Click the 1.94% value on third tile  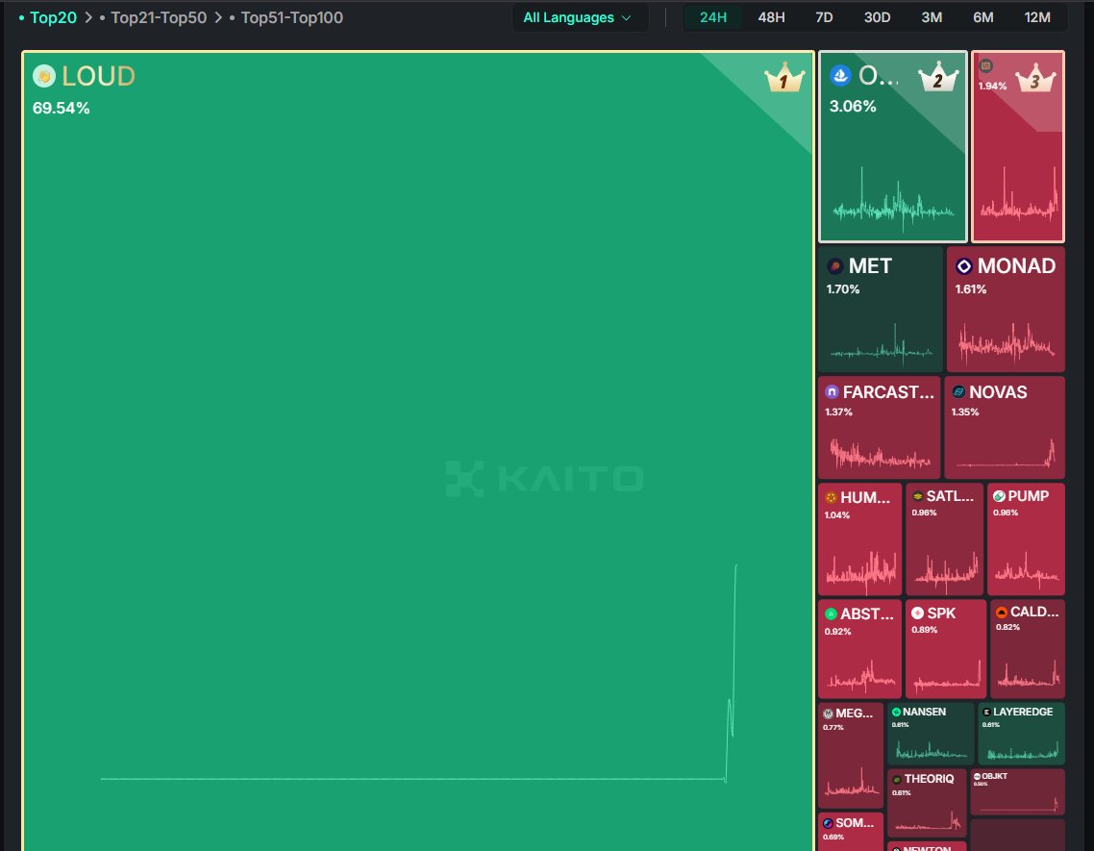tap(992, 86)
